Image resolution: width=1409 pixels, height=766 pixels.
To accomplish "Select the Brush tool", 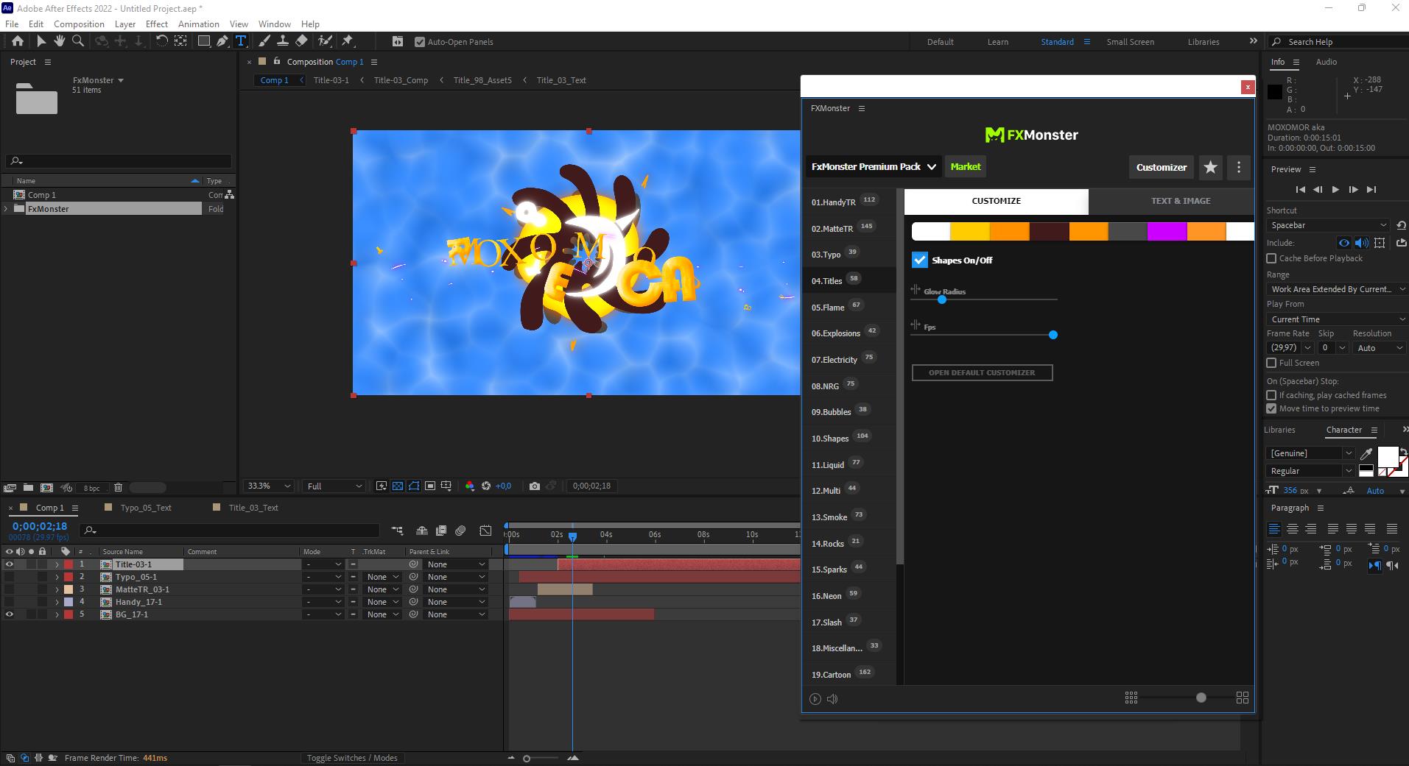I will click(264, 41).
